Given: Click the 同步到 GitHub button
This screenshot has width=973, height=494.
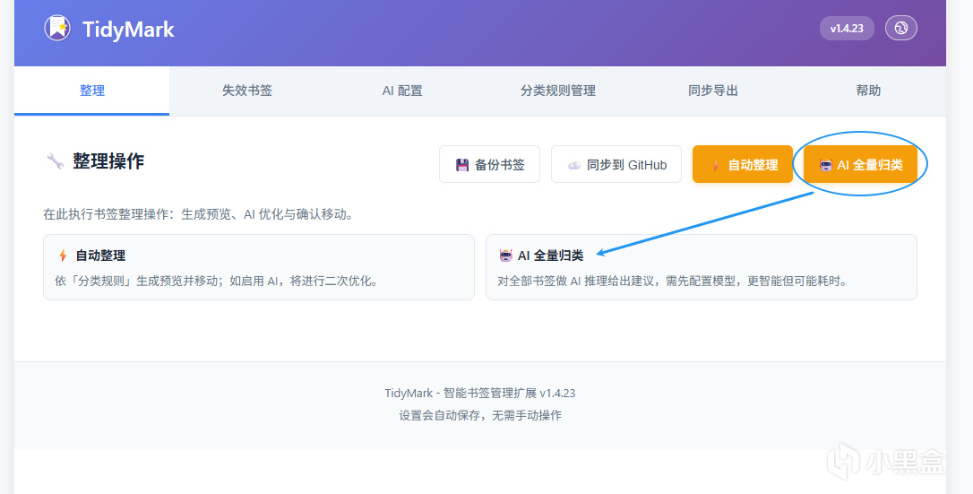Looking at the screenshot, I should click(616, 164).
